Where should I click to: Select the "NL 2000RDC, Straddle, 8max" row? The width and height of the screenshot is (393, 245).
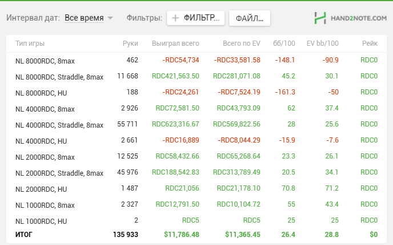tap(59, 173)
